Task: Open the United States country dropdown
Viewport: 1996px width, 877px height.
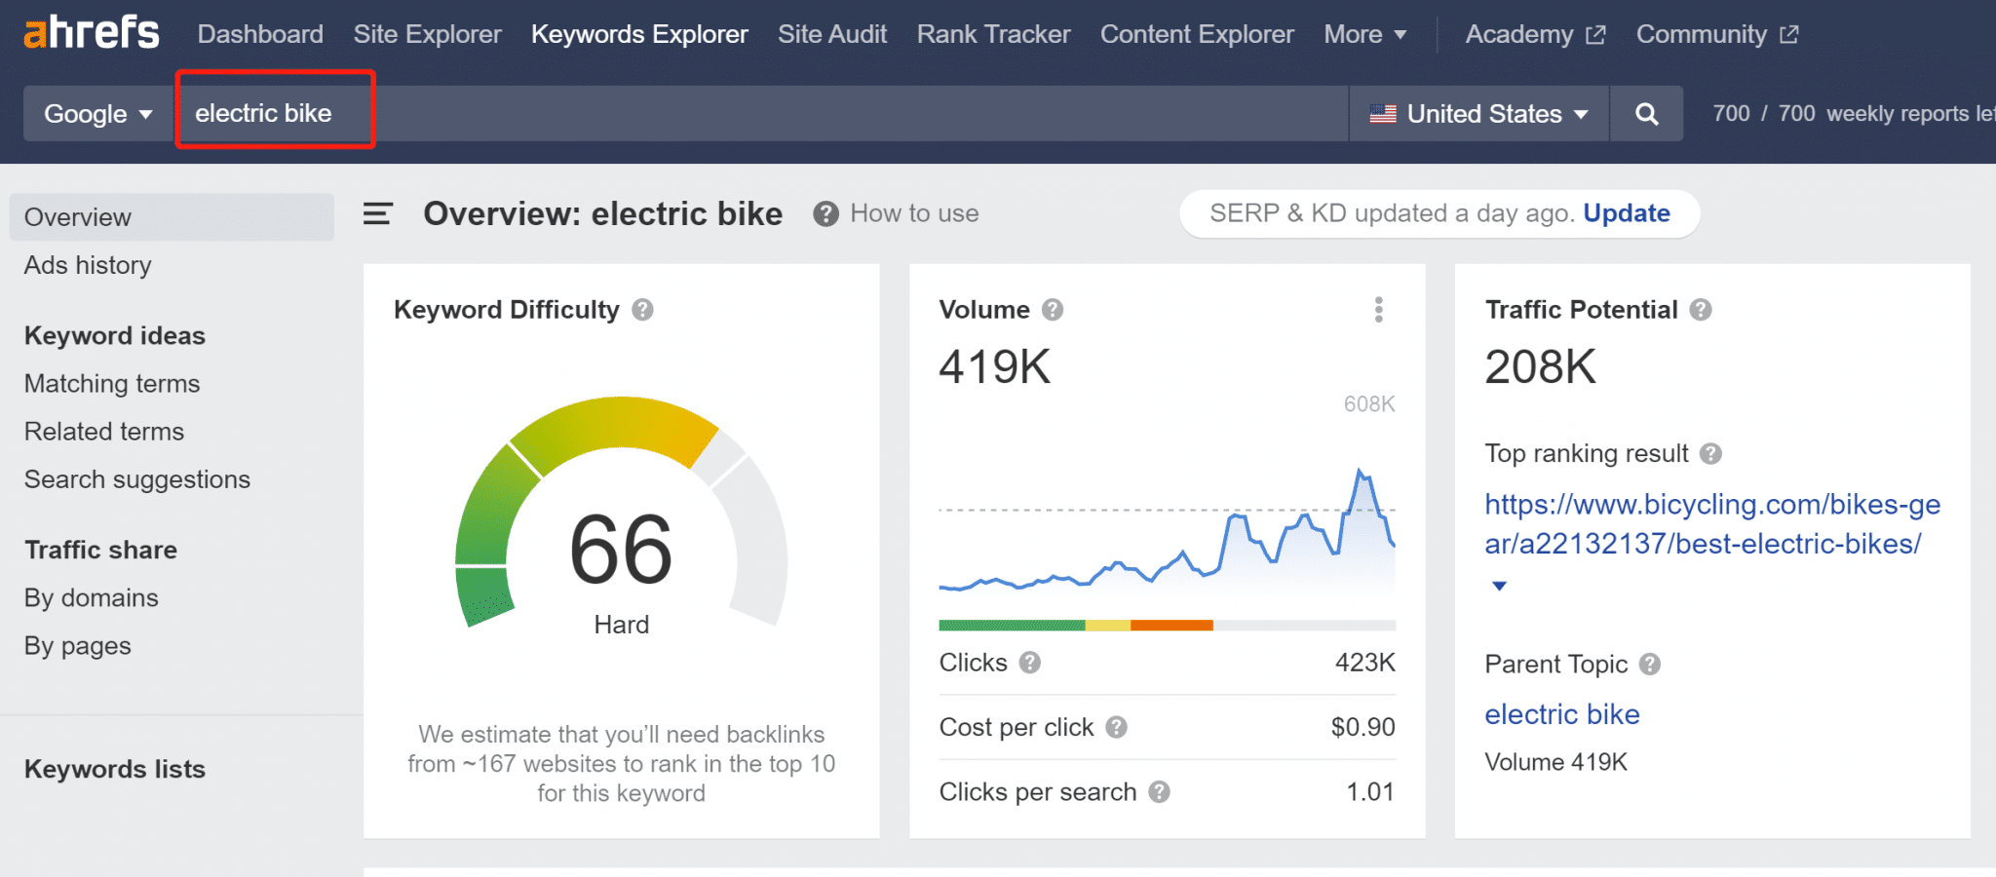Action: (1478, 114)
